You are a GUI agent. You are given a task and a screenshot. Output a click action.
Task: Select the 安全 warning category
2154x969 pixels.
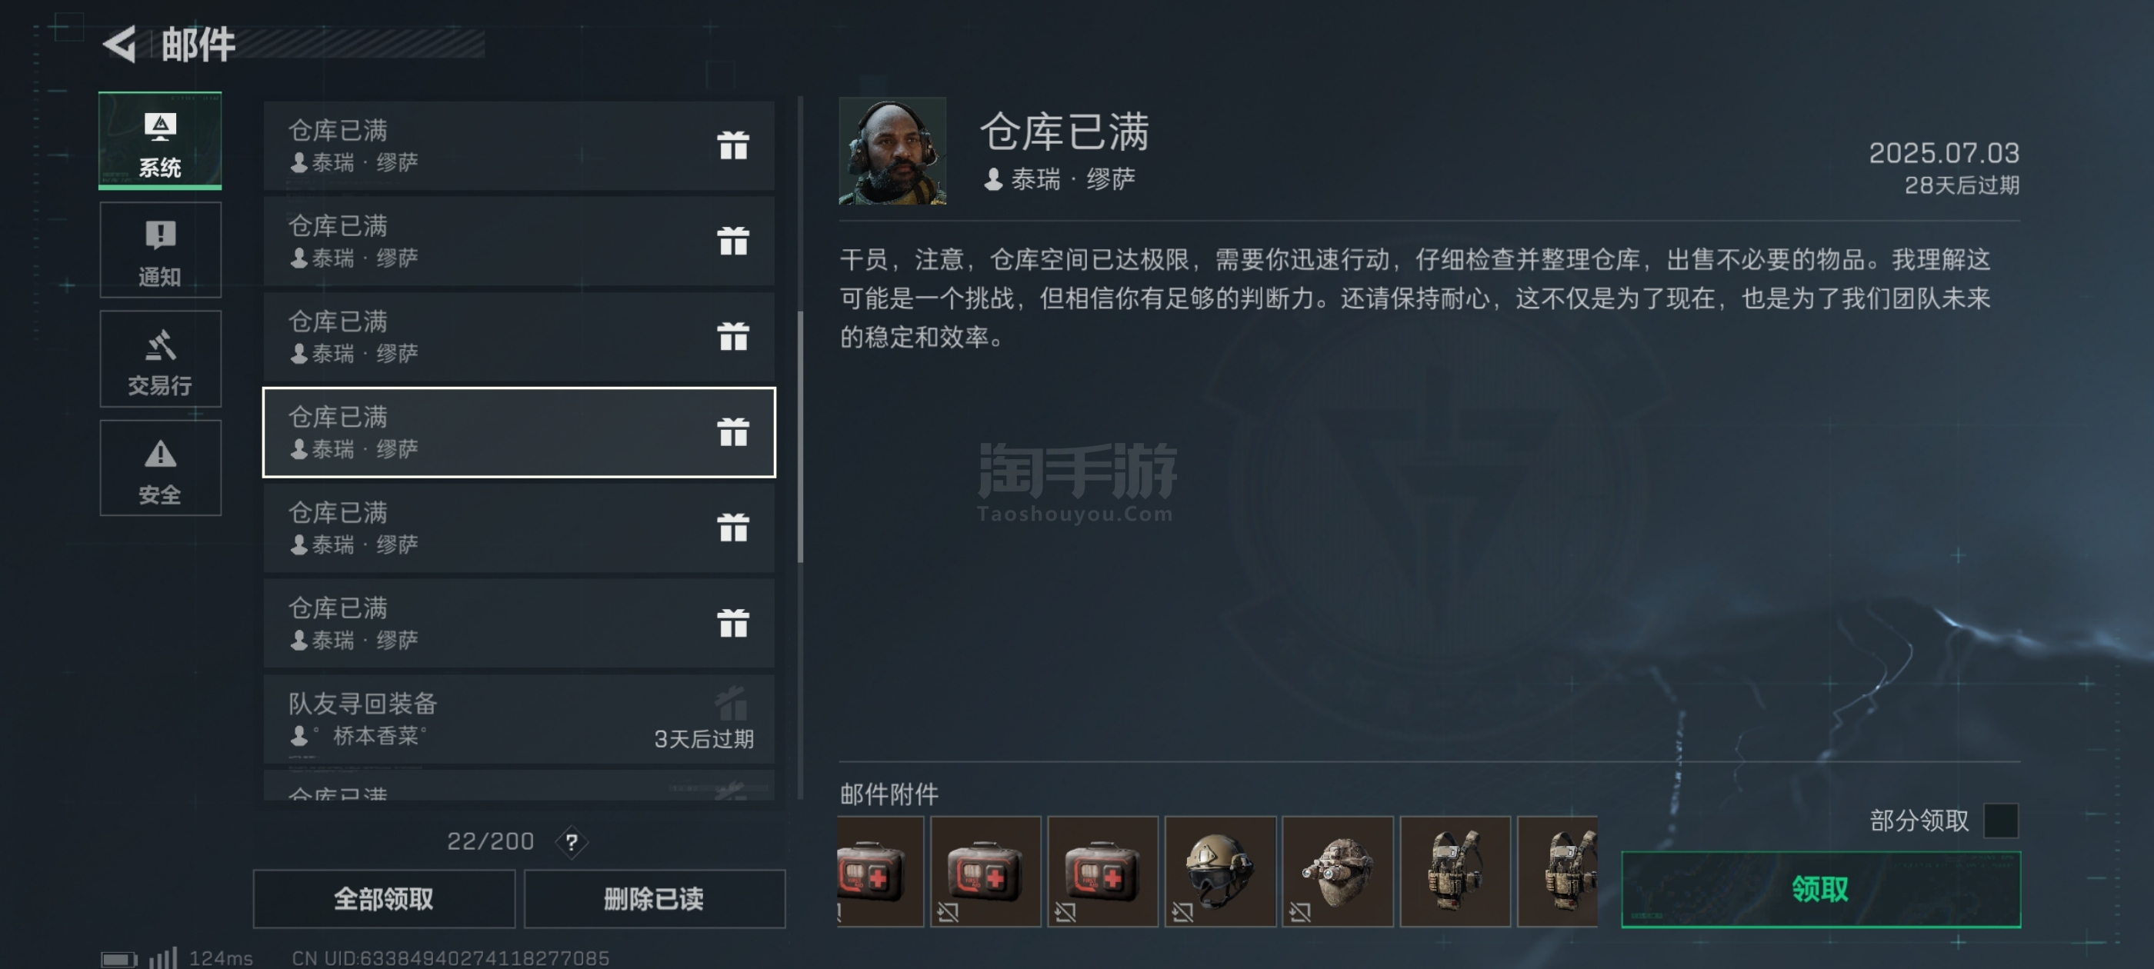coord(160,468)
